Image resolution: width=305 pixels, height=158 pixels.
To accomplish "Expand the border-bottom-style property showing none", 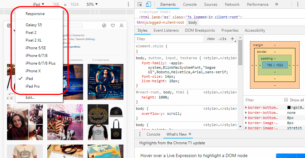I will click(246, 113).
